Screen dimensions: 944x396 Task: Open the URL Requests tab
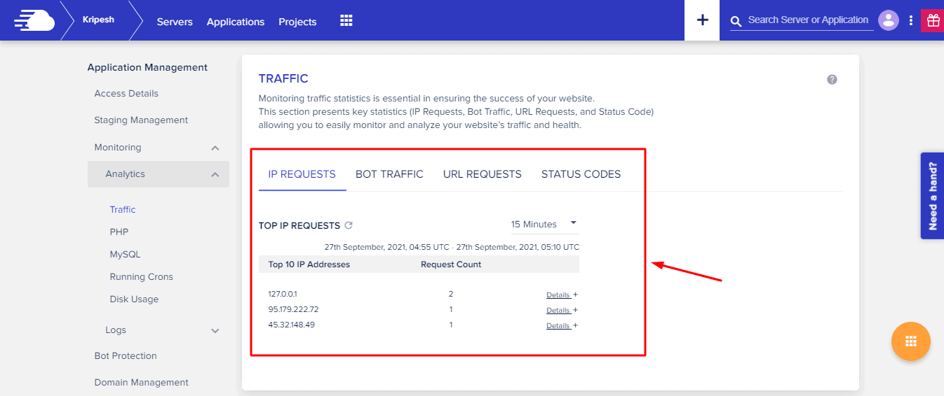[482, 174]
